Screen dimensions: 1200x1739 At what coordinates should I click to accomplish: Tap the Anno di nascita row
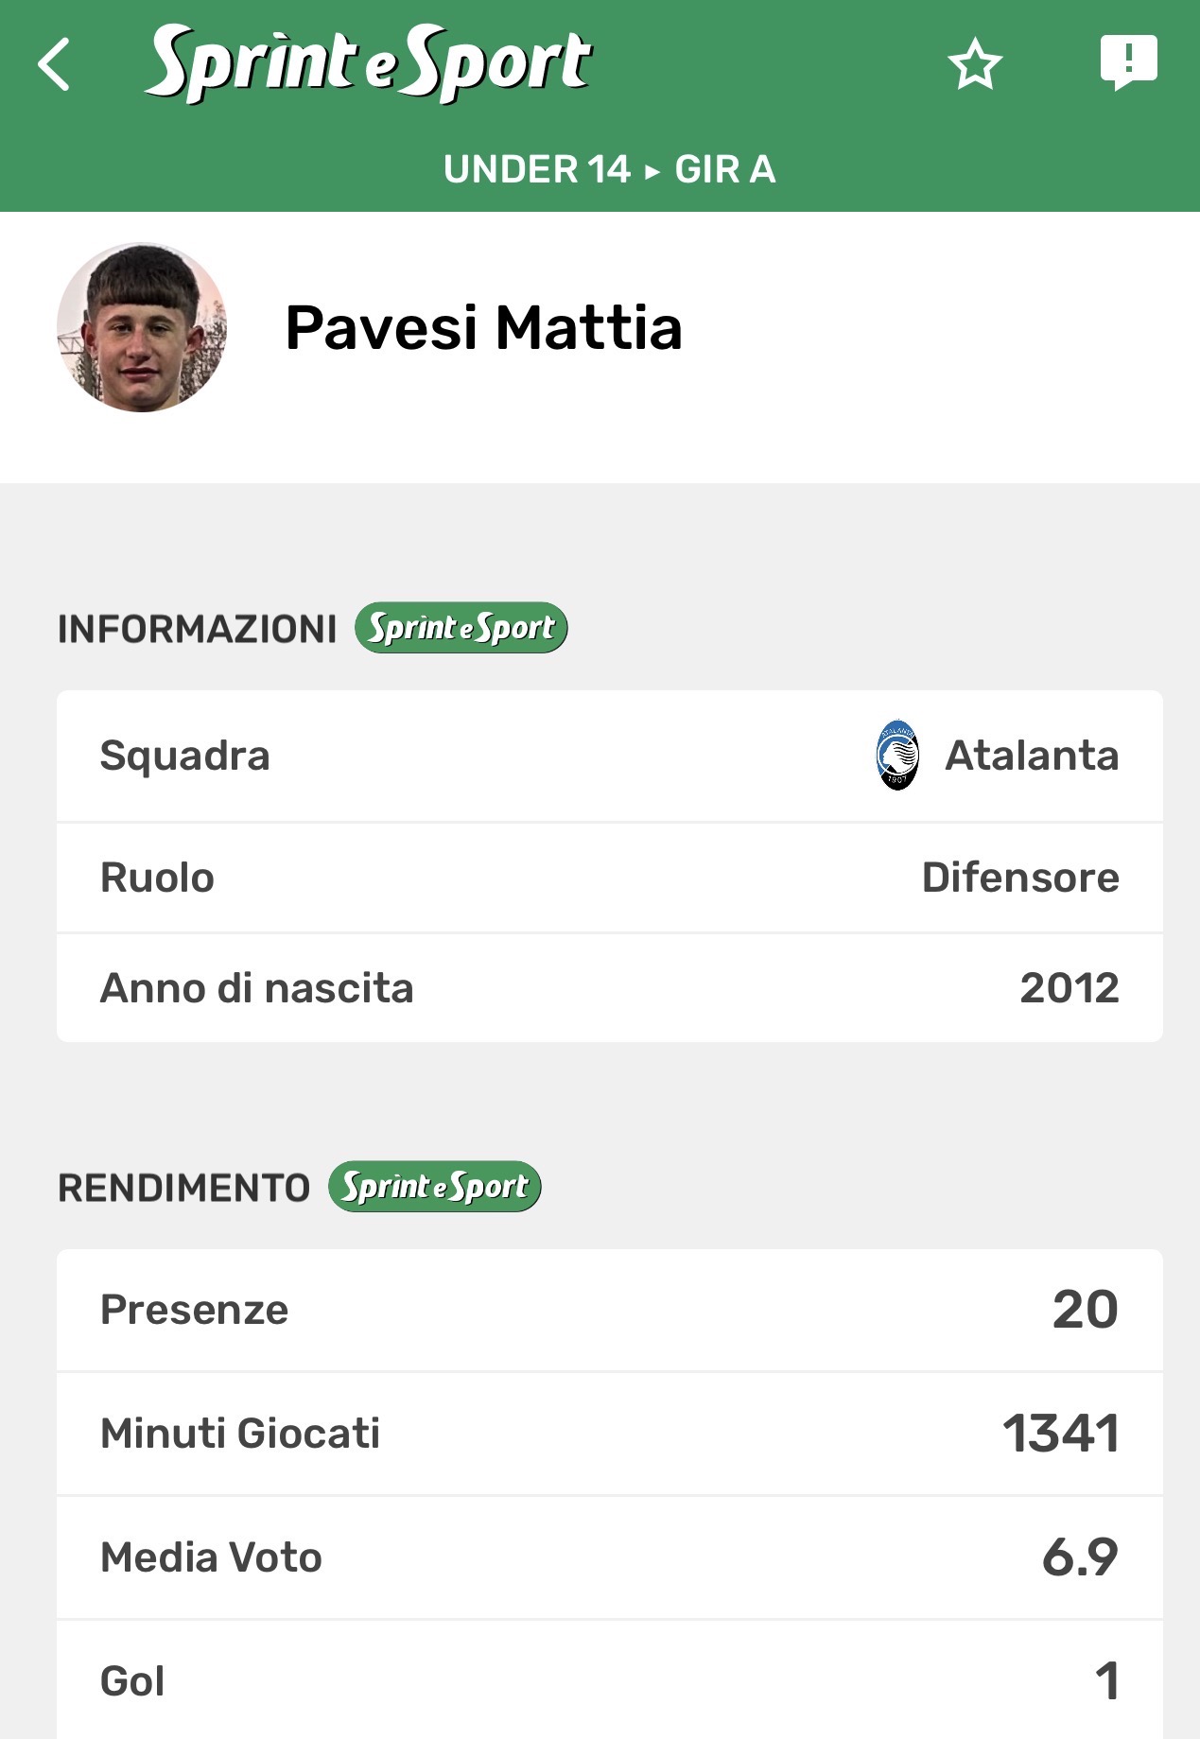click(x=609, y=988)
